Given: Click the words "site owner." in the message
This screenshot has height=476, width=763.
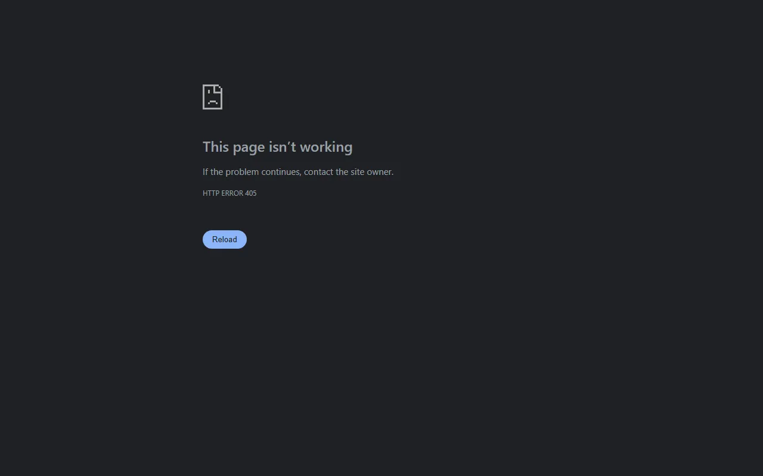Looking at the screenshot, I should (372, 172).
